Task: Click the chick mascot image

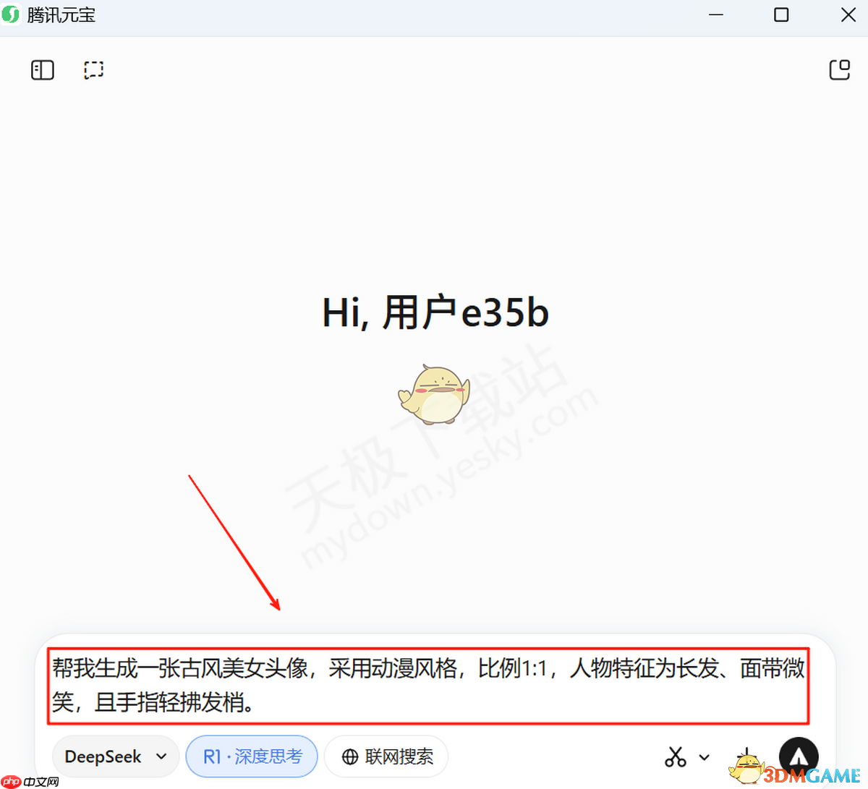Action: coord(434,394)
